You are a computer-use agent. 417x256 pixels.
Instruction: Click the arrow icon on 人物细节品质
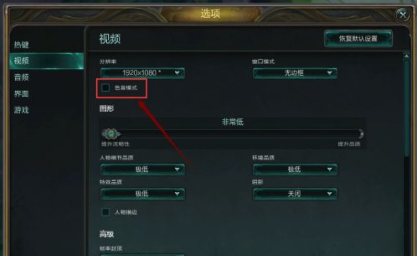177,169
